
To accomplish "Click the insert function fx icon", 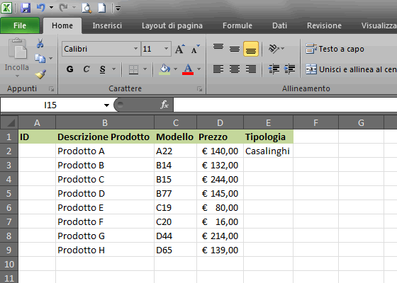I will tap(164, 105).
